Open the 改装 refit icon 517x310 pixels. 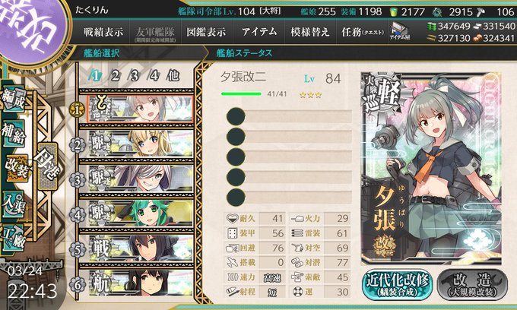point(15,169)
